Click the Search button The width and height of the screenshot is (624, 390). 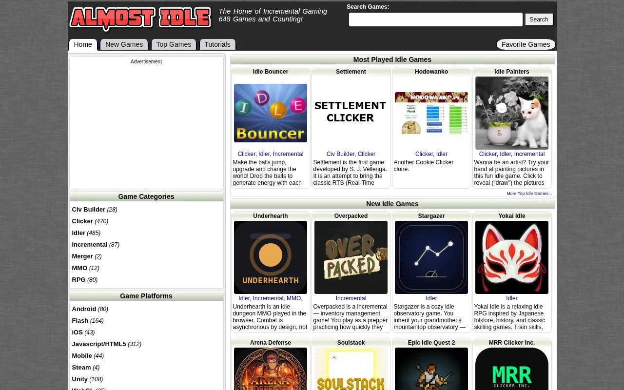(539, 19)
